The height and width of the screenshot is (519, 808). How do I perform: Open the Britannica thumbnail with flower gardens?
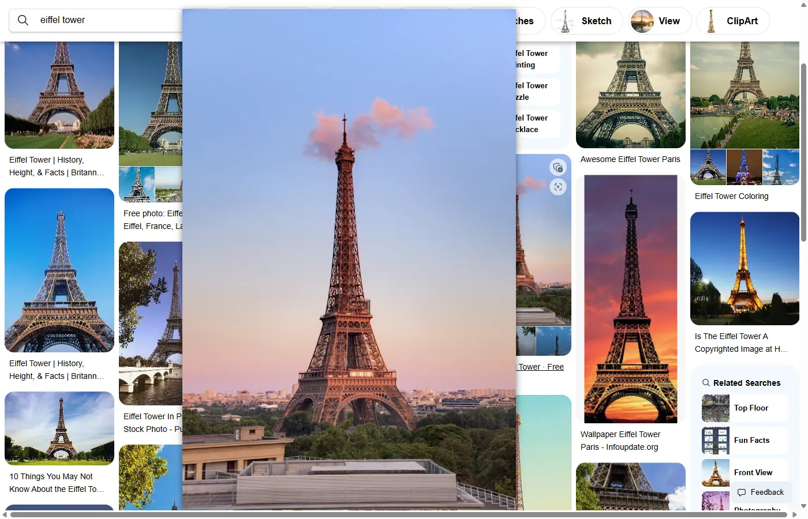(59, 95)
